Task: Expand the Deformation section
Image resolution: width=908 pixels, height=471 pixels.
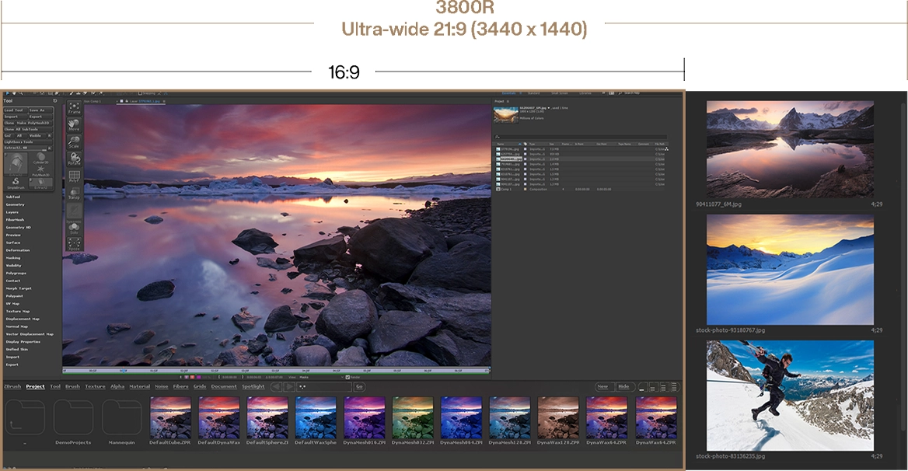Action: click(x=18, y=250)
